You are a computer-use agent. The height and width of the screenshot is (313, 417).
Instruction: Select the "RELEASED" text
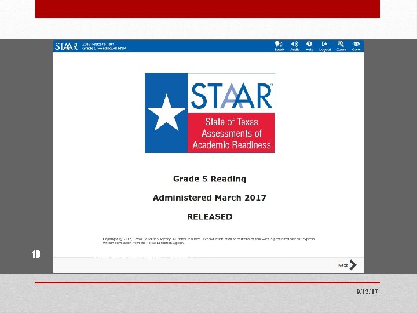(210, 217)
